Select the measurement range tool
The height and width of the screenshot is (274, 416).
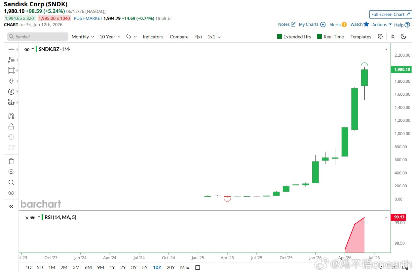pyautogui.click(x=11, y=102)
